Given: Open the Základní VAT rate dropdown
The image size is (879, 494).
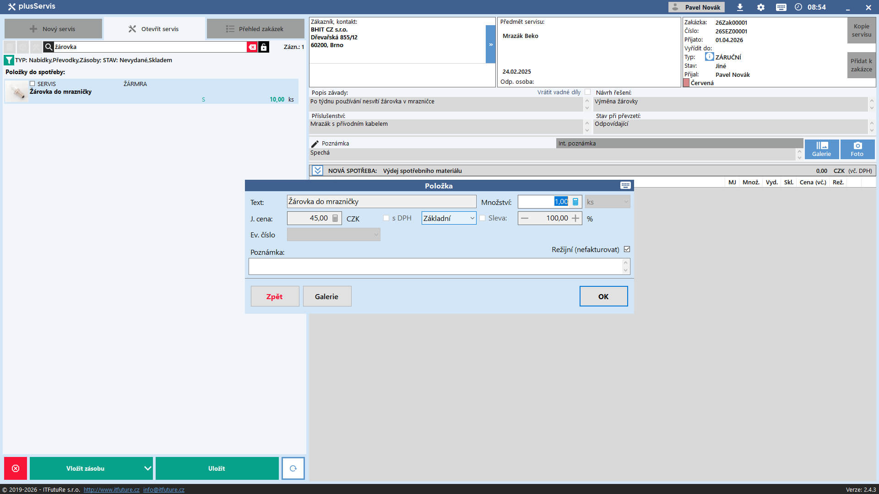Looking at the screenshot, I should coord(449,218).
